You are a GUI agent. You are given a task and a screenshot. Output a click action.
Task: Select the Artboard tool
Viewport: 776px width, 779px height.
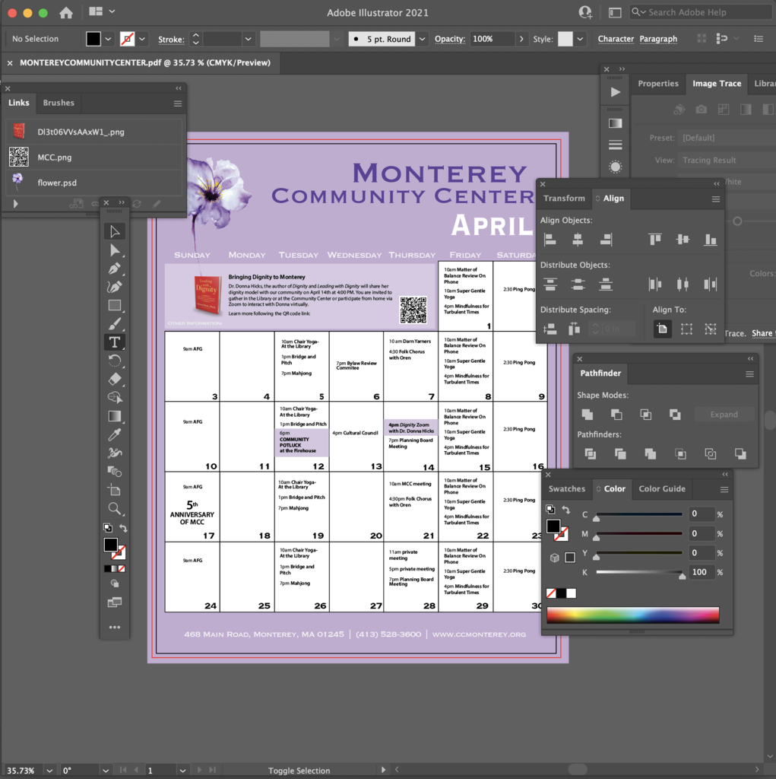pyautogui.click(x=115, y=490)
